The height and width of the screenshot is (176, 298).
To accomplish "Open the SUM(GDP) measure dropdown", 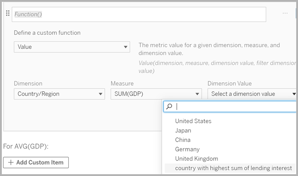I will coord(156,94).
